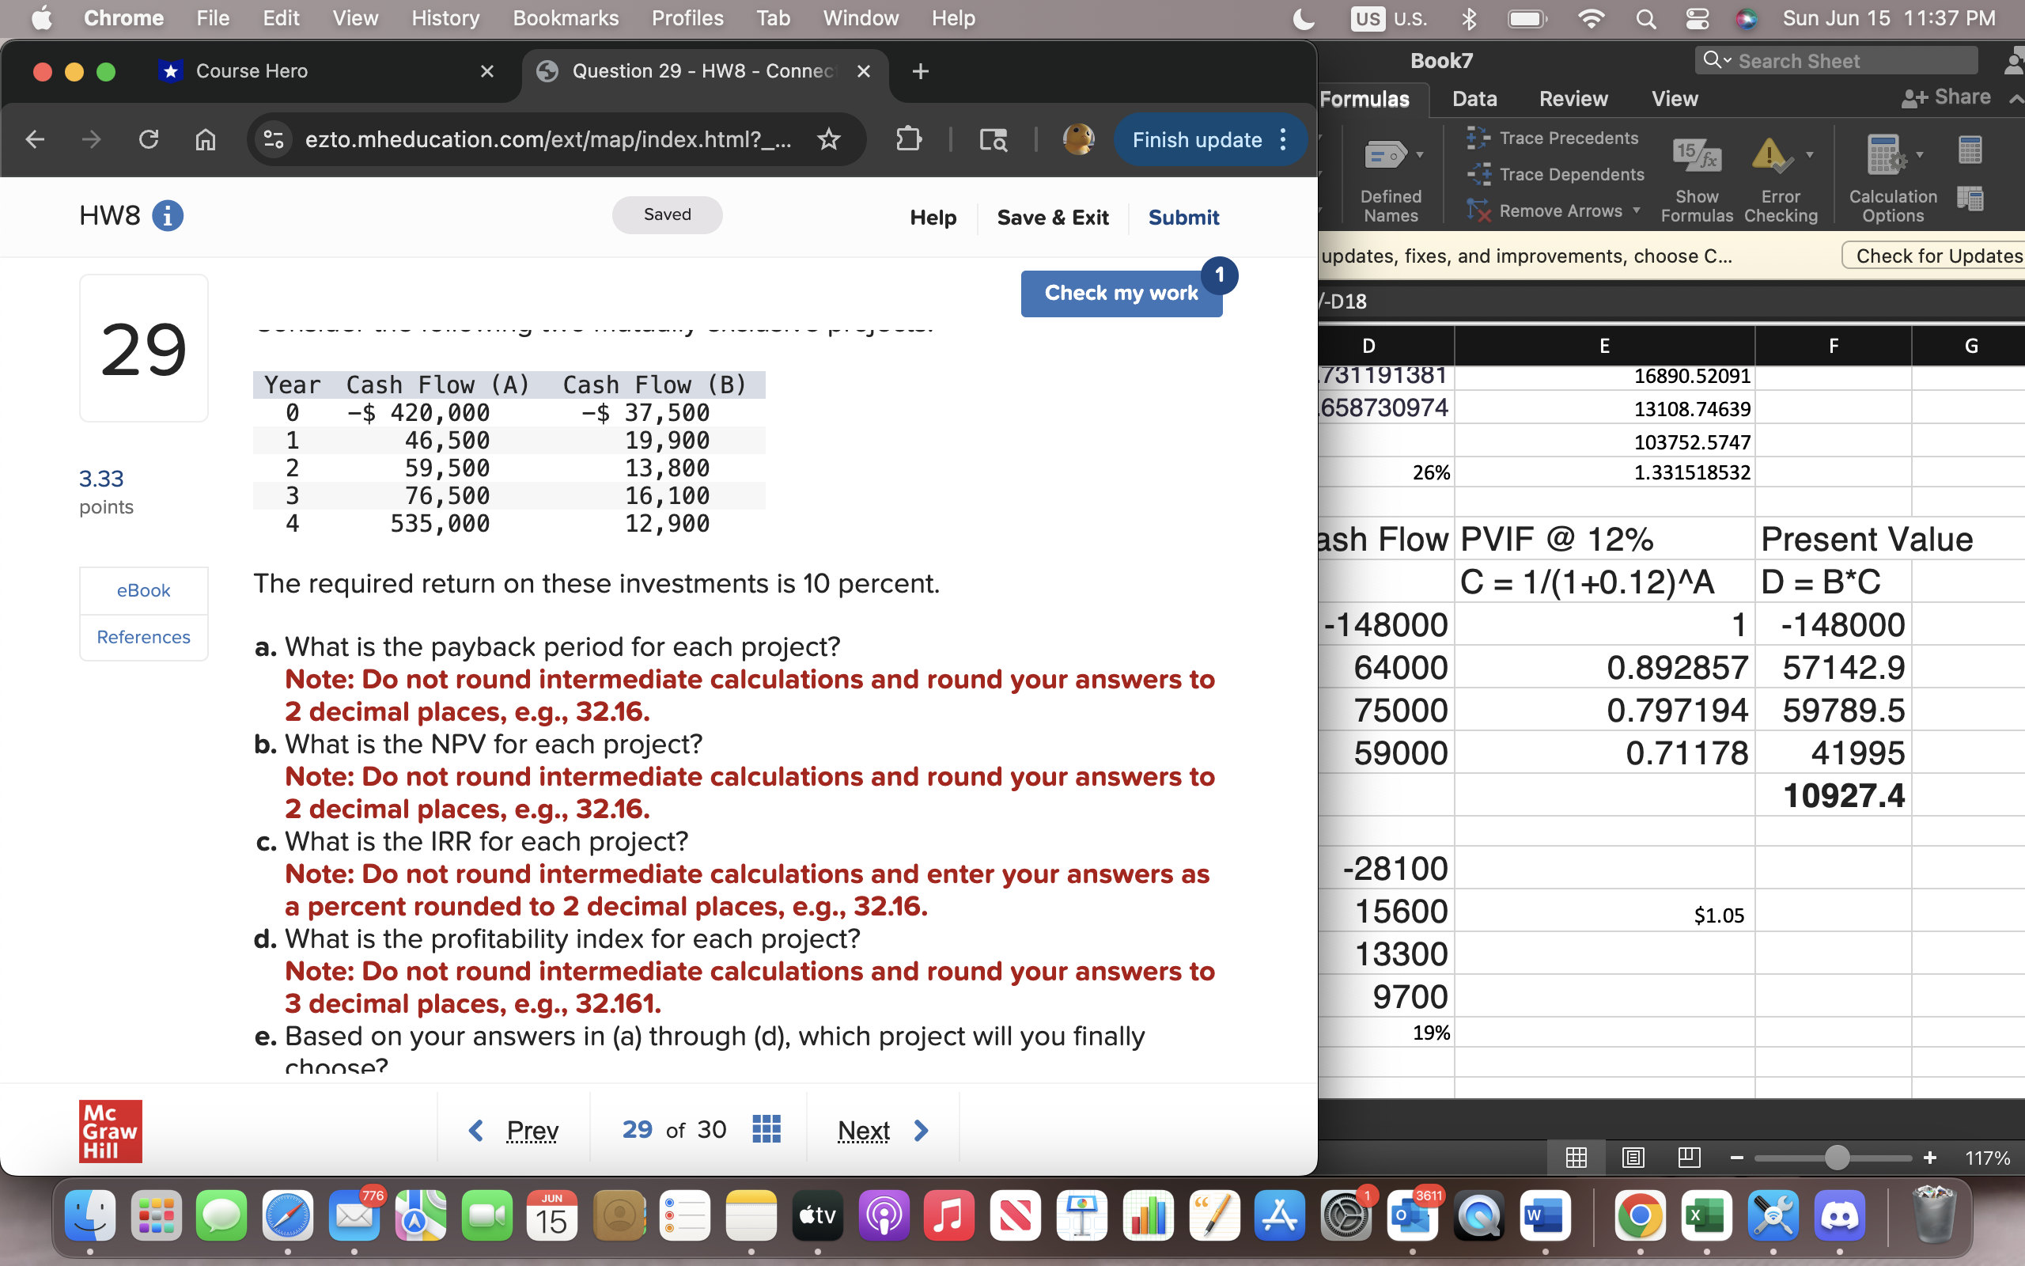Open the Finish update three-dot menu
Image resolution: width=2025 pixels, height=1266 pixels.
point(1284,139)
